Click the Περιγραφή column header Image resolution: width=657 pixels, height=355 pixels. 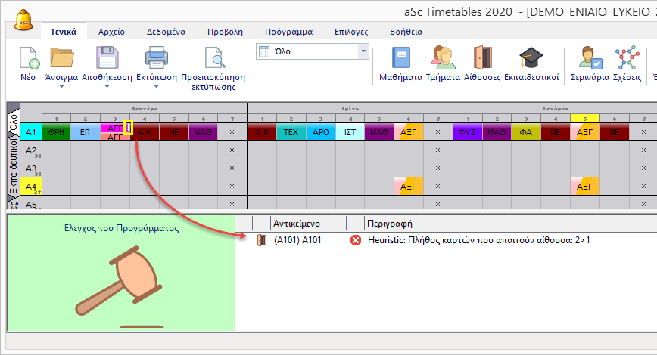(389, 224)
